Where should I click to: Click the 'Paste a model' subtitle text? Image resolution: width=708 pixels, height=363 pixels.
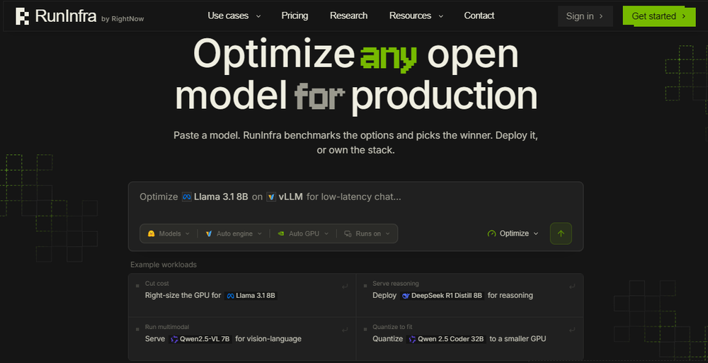point(355,143)
